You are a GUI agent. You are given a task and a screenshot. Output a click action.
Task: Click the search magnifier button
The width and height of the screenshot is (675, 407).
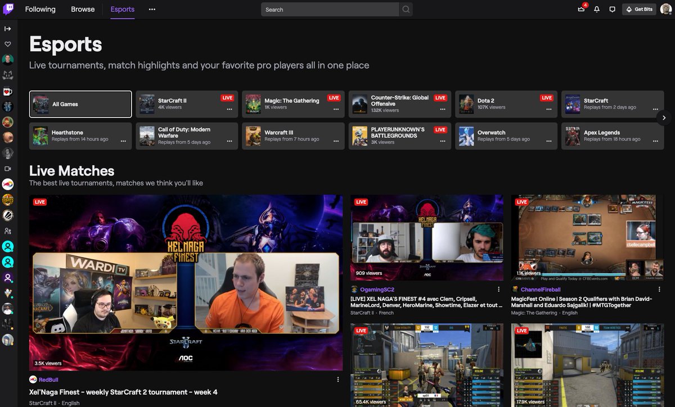pos(406,10)
